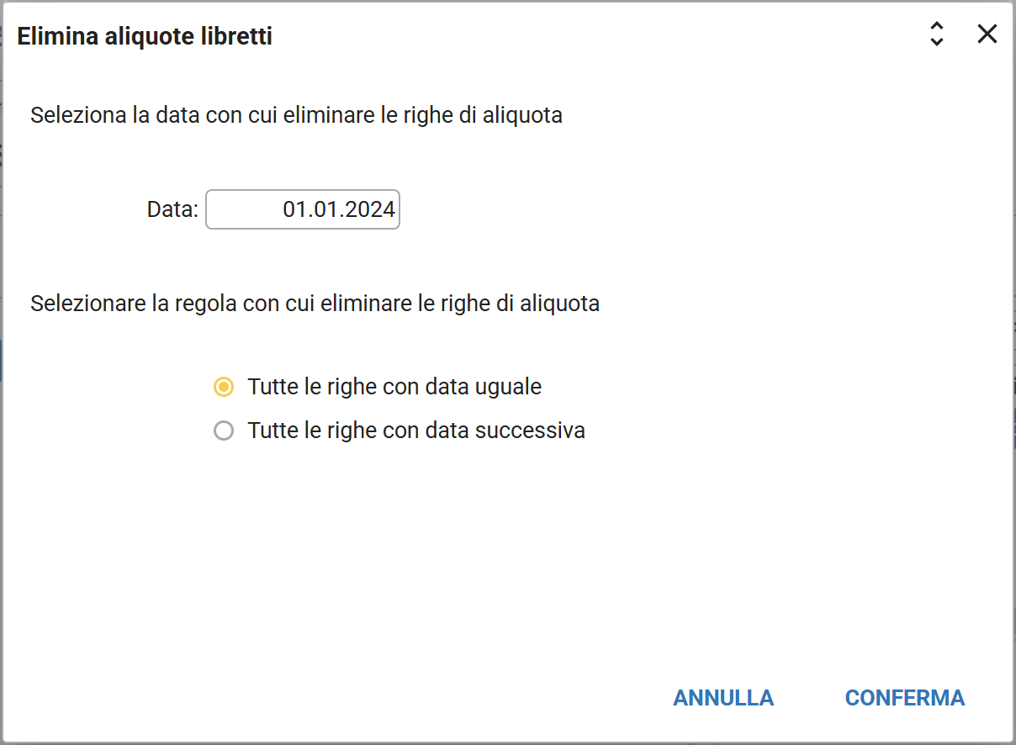Click the empty space right of the Data field
The image size is (1016, 745).
tap(673, 209)
